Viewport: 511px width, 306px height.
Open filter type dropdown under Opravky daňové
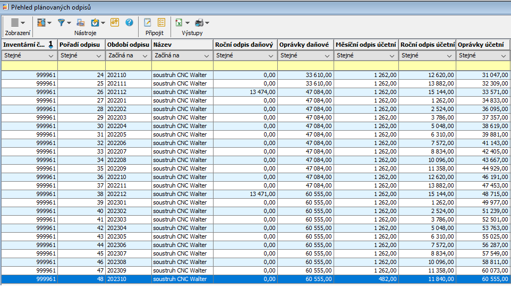click(x=328, y=55)
